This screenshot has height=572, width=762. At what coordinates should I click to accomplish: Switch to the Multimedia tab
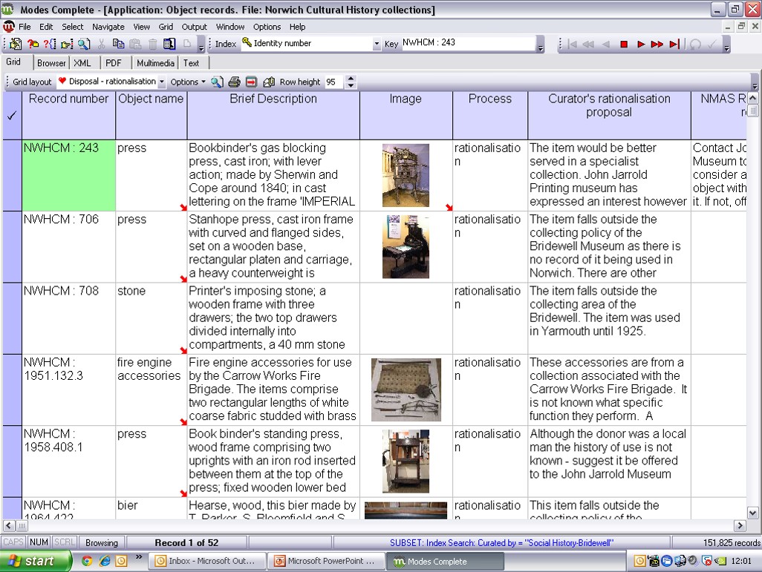pos(156,63)
